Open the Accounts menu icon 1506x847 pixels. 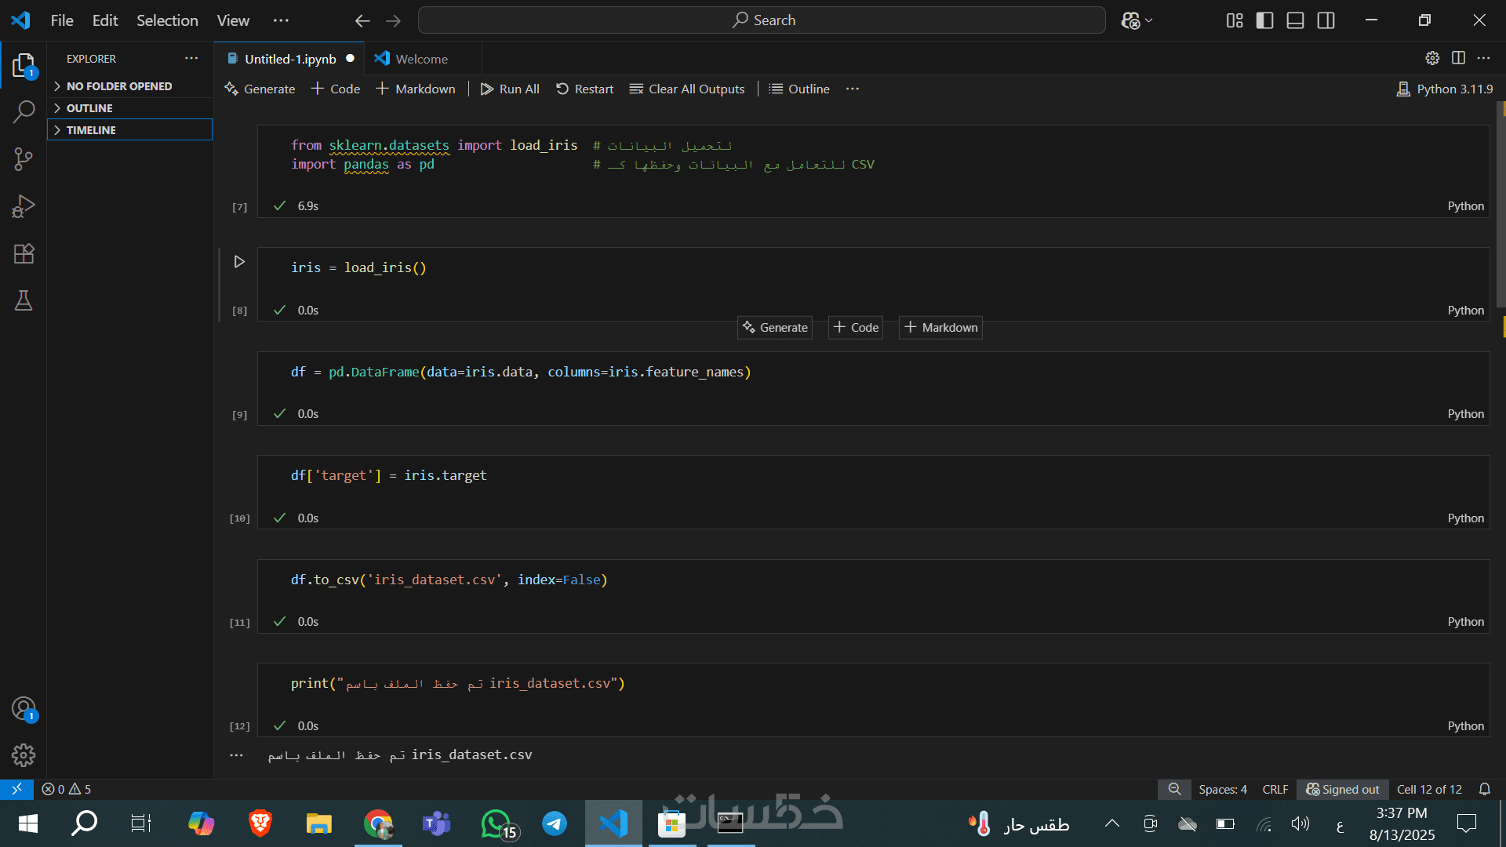24,709
